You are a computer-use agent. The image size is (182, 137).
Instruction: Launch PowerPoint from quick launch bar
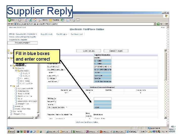click(x=25, y=132)
